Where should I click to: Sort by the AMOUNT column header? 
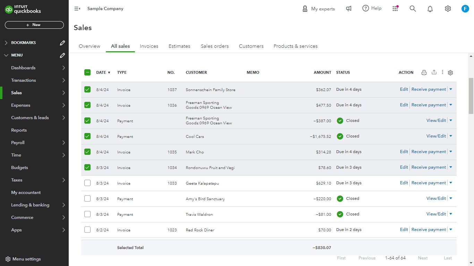pos(322,72)
